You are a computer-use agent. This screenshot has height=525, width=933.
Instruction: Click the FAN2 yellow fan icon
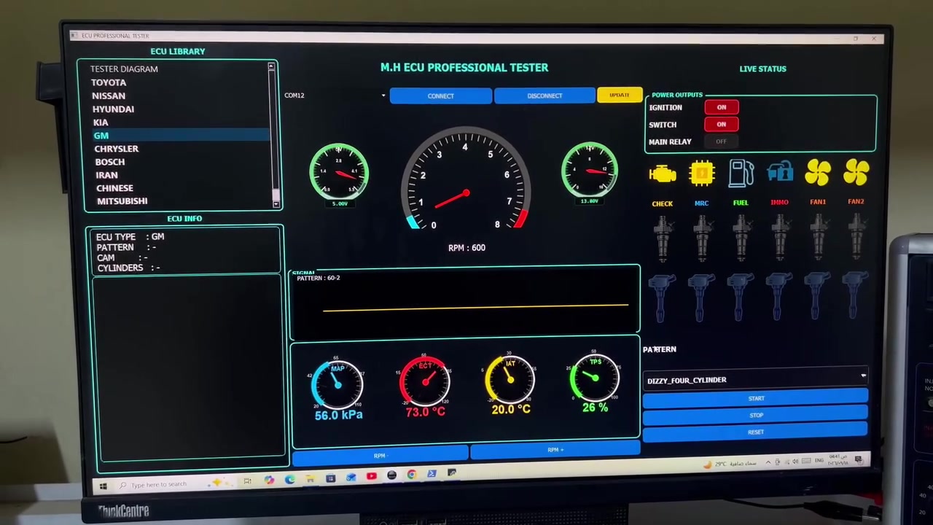(856, 173)
